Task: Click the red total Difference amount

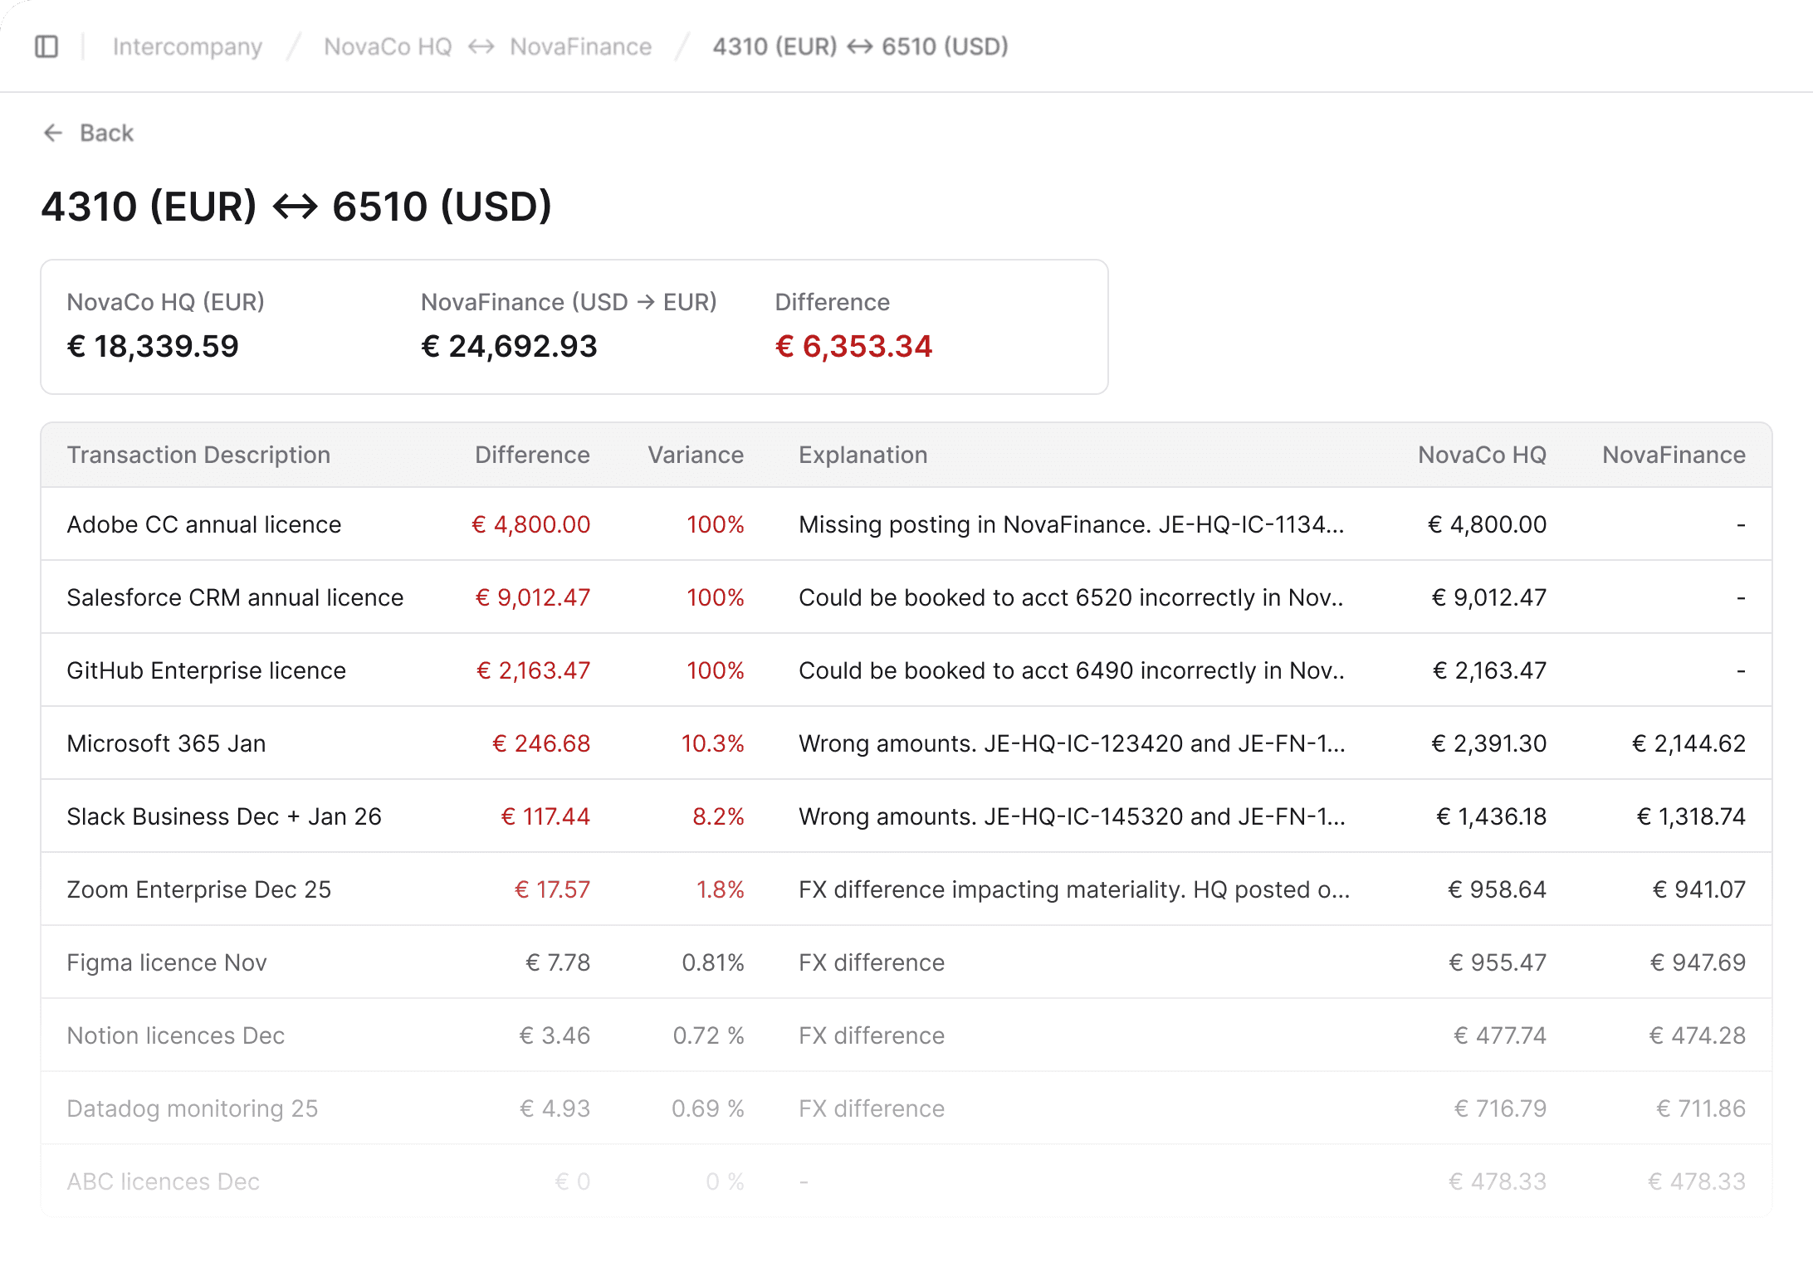Action: 853,346
